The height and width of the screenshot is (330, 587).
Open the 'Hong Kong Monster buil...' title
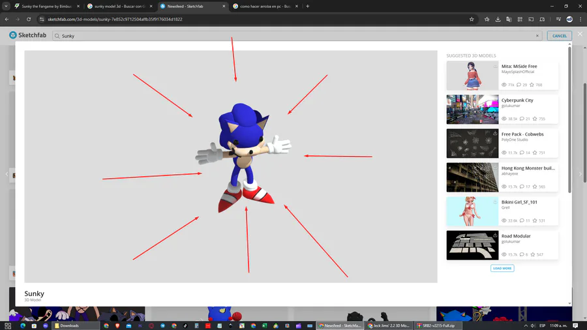[528, 168]
